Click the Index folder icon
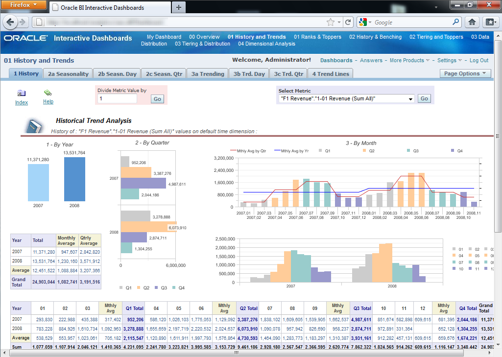This screenshot has width=502, height=357. (x=21, y=93)
